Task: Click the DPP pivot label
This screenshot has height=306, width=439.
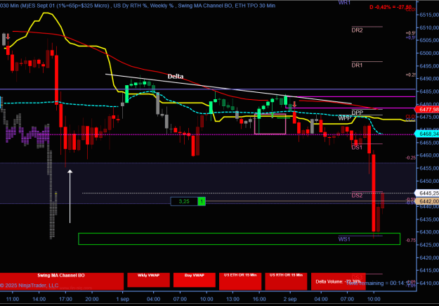Action: 358,113
